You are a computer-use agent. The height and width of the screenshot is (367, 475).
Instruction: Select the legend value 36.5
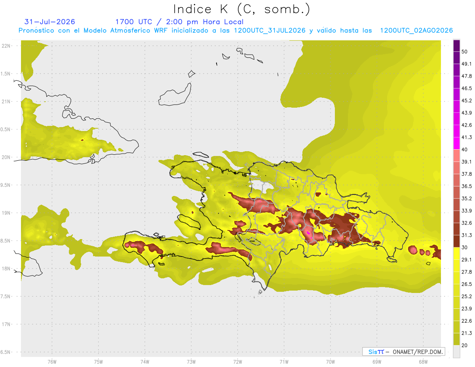pyautogui.click(x=467, y=186)
